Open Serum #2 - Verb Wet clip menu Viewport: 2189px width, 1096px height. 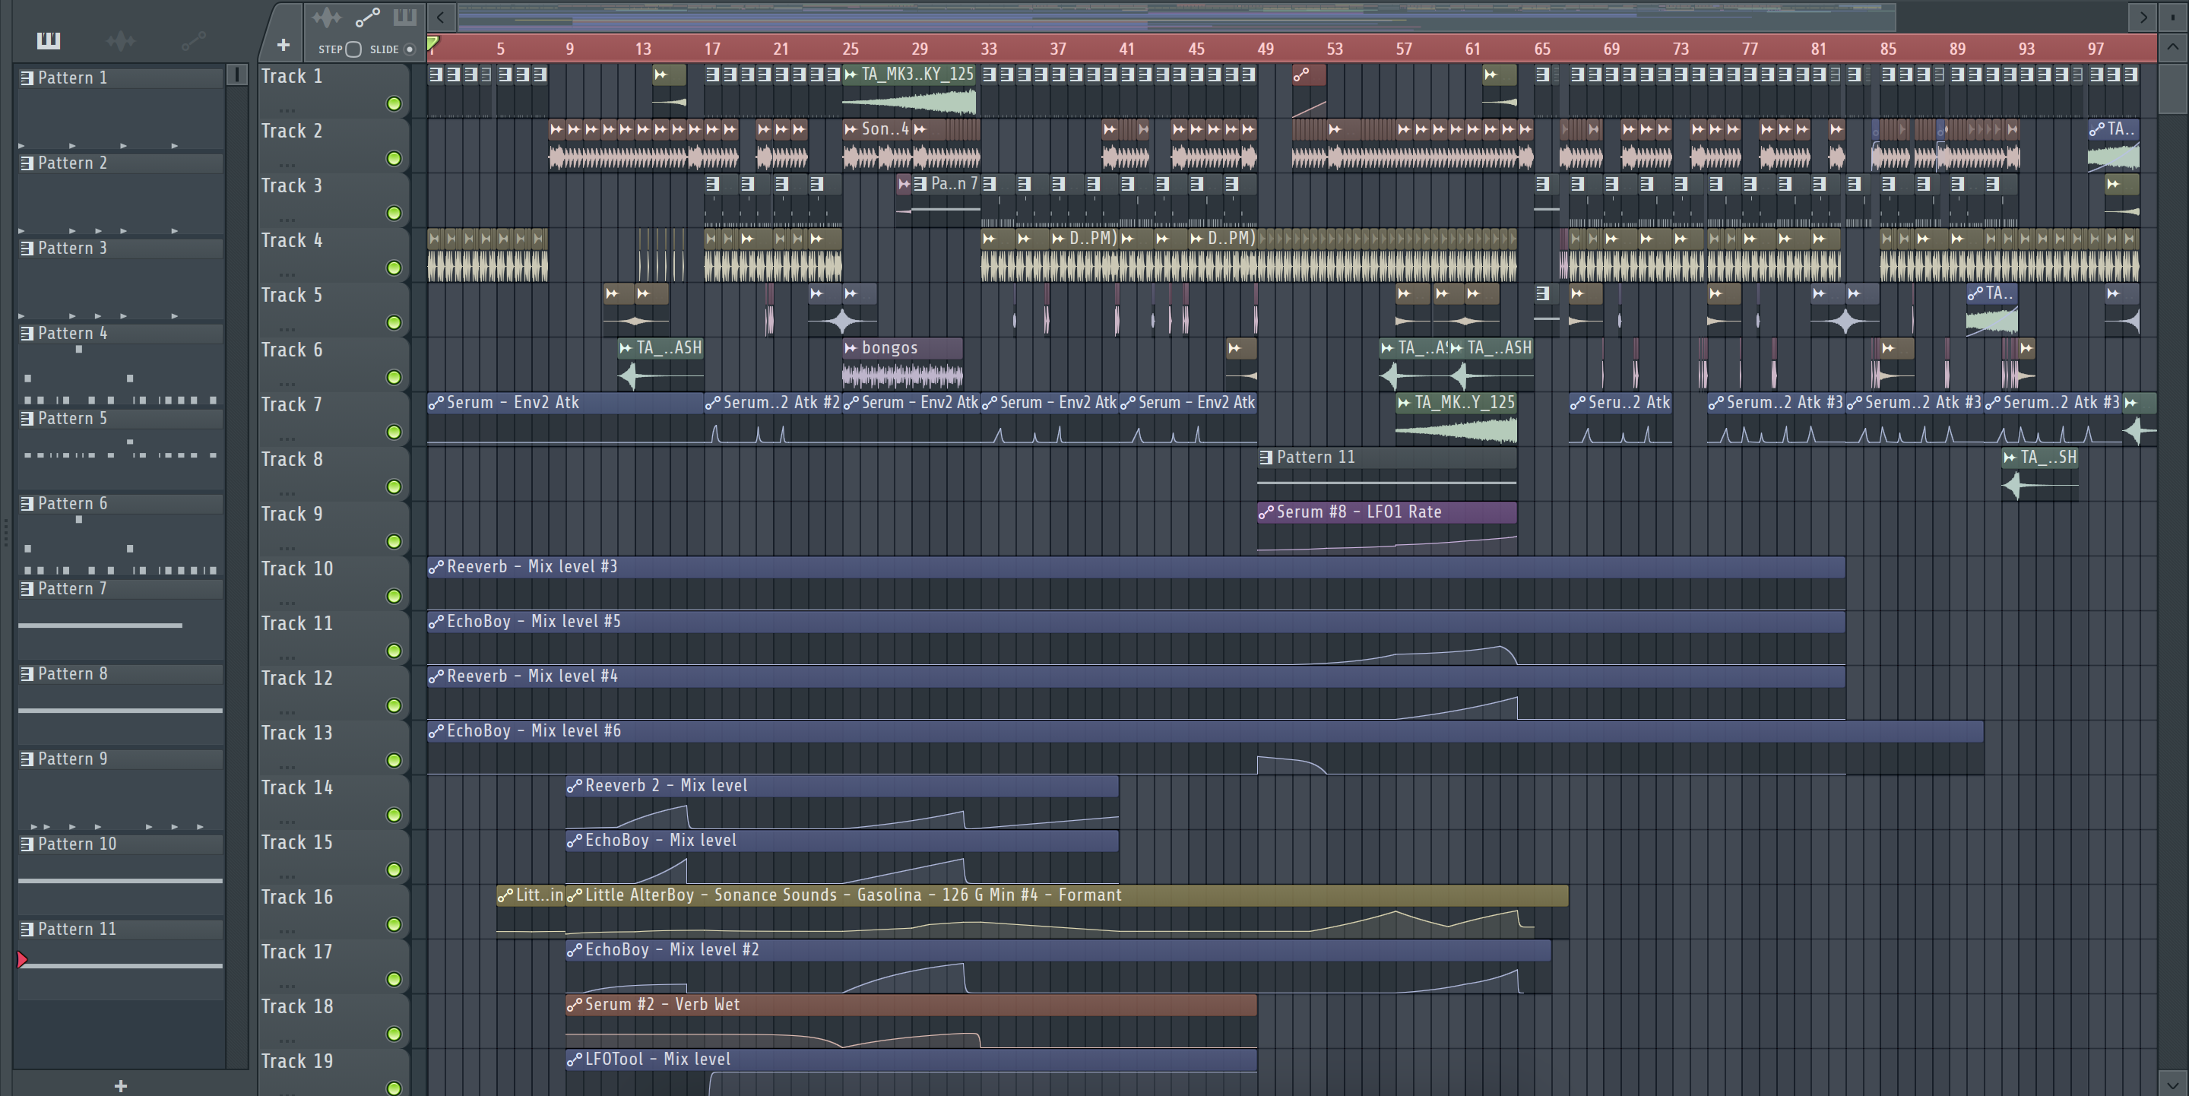[575, 1004]
